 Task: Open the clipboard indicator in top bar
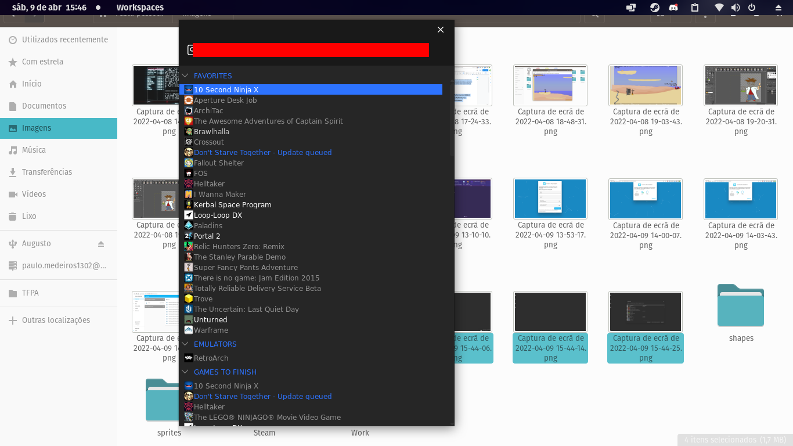695,8
